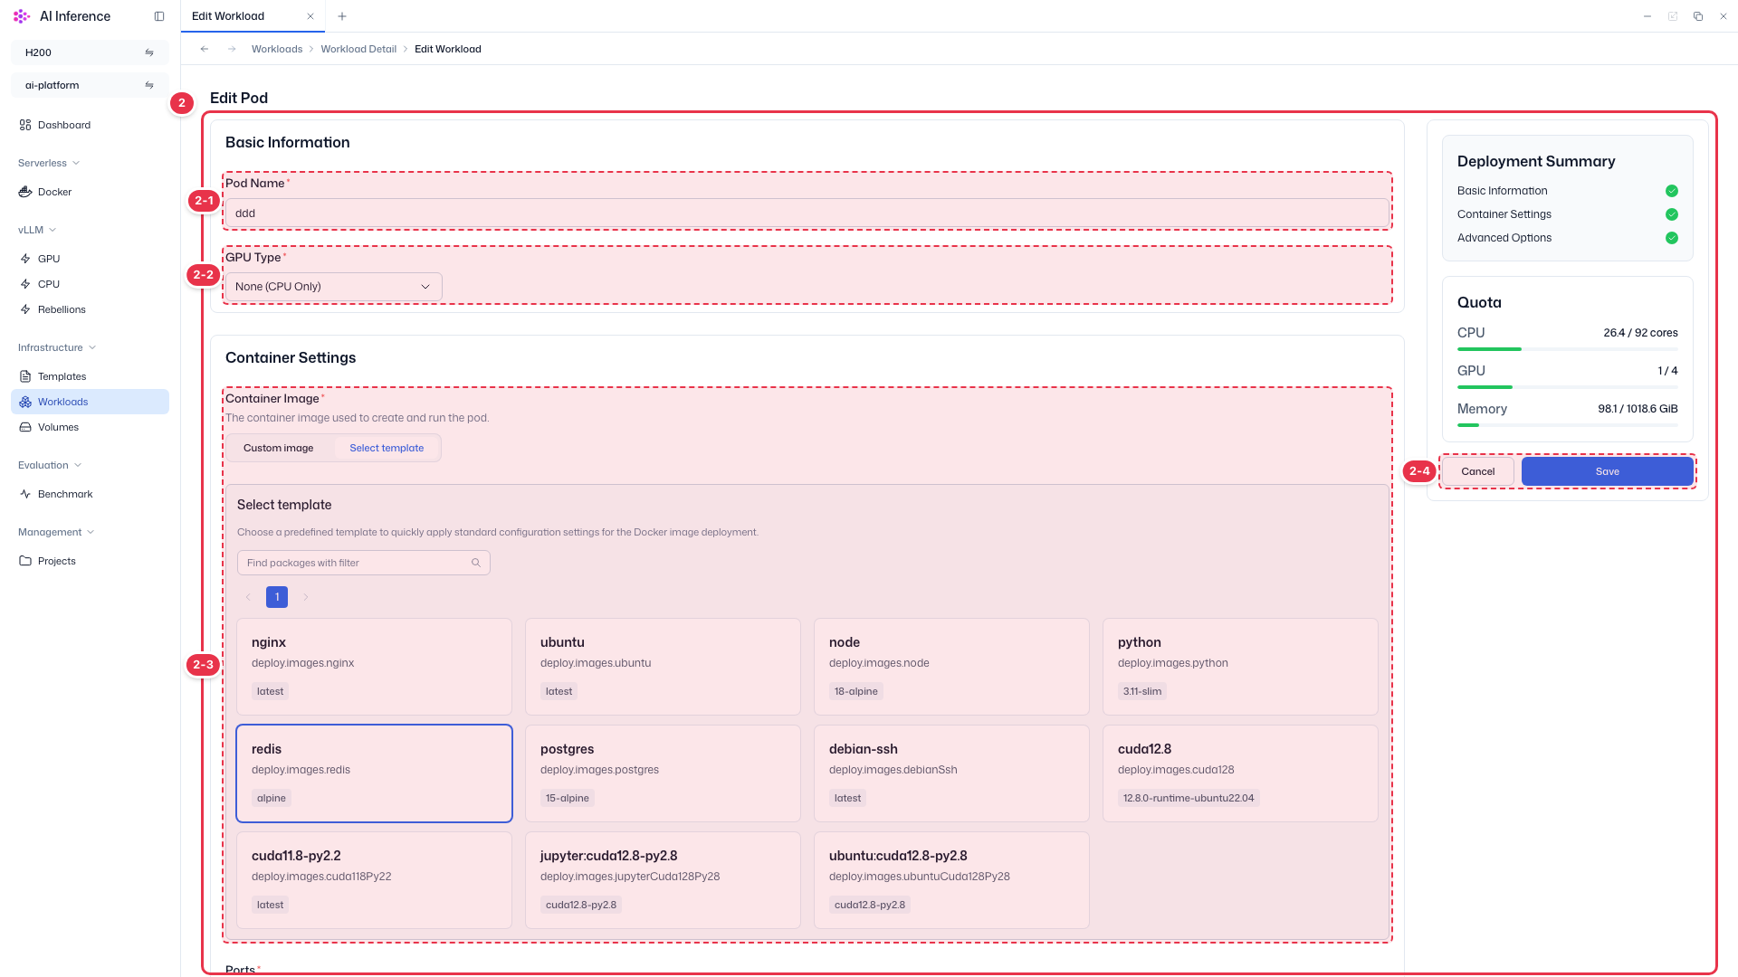Collapse the Evaluation section
1738x977 pixels.
point(50,465)
